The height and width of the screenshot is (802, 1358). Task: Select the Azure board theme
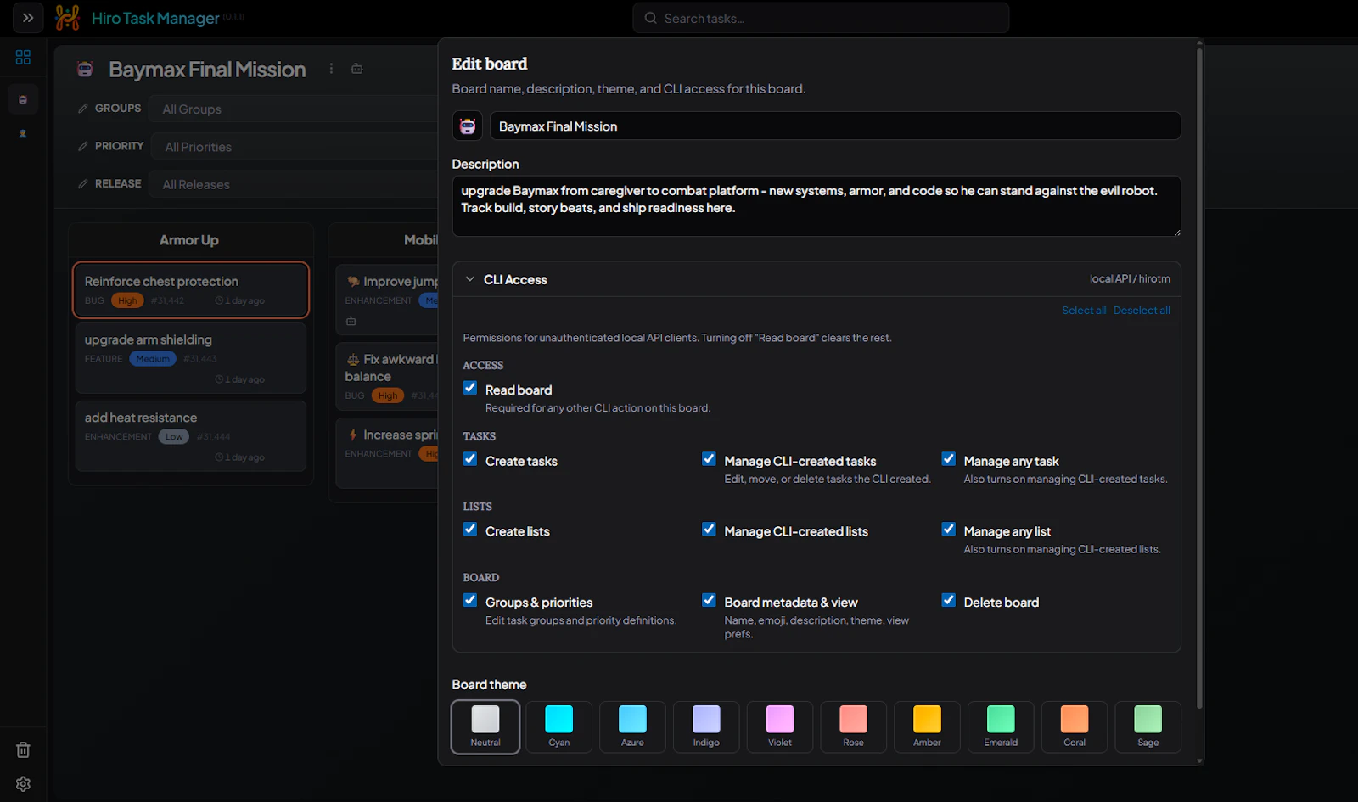point(632,726)
